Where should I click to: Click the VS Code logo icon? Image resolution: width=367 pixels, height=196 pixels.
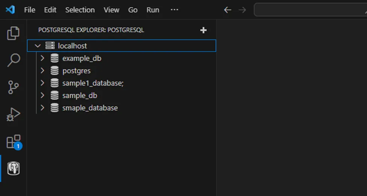(x=10, y=10)
